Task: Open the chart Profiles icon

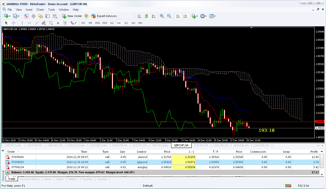Action: click(15, 16)
